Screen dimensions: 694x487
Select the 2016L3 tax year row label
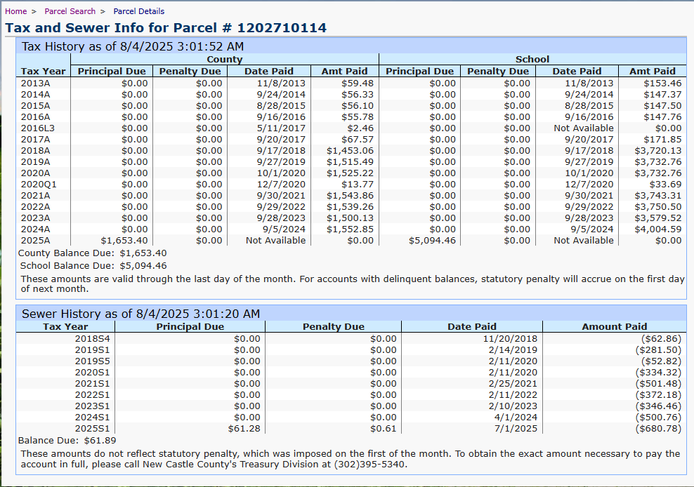[x=38, y=128]
